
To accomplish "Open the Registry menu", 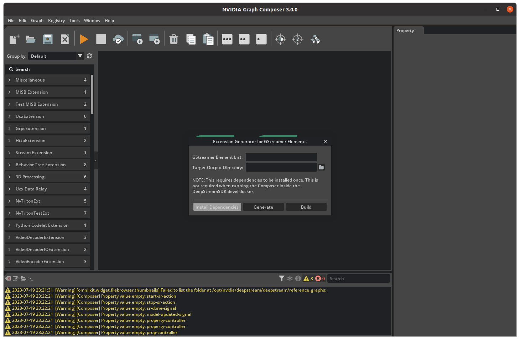I will 56,21.
